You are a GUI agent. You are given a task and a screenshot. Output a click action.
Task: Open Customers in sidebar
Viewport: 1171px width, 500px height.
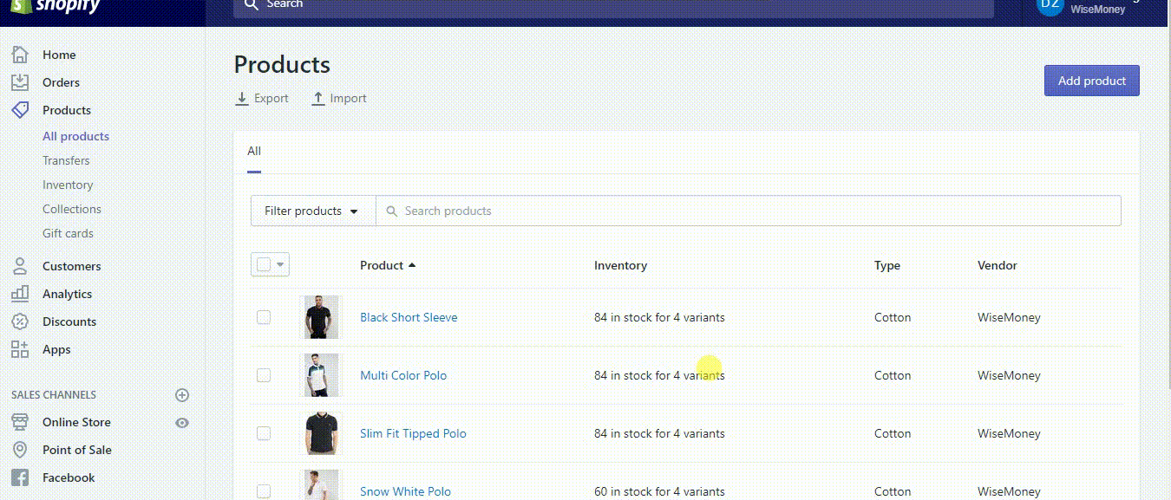pos(72,266)
